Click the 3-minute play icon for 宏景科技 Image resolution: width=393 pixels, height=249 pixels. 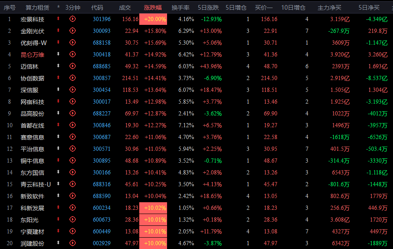pyautogui.click(x=72, y=19)
